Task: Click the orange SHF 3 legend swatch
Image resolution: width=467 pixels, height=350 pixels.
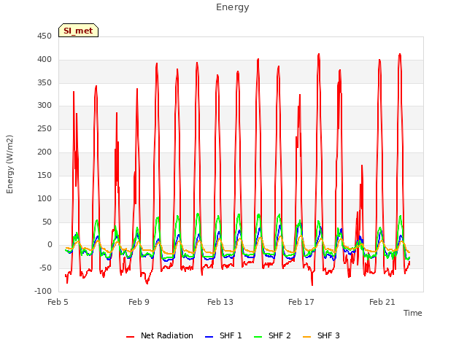Action: 306,337
